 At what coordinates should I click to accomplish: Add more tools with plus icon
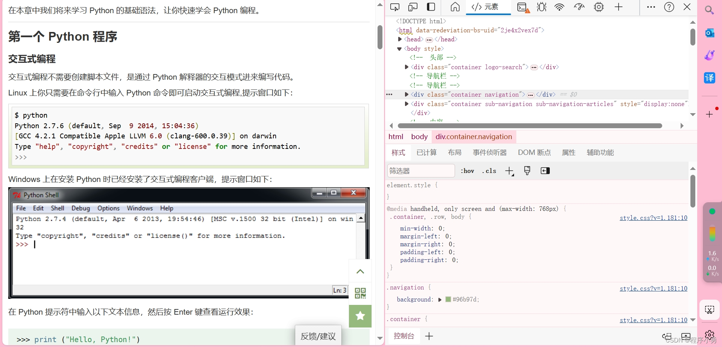point(619,7)
